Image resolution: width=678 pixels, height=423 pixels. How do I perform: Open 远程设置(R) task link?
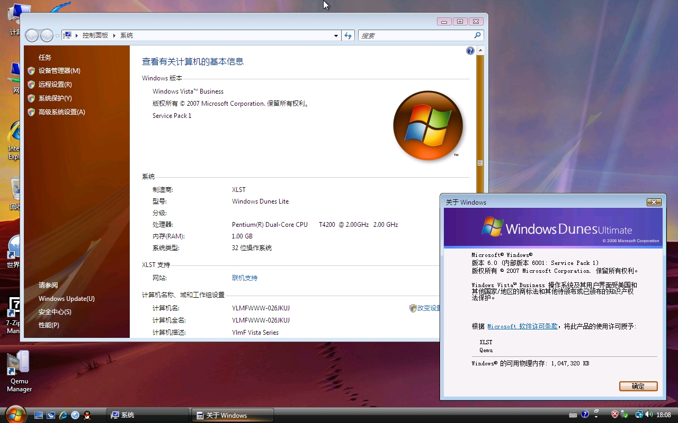click(x=55, y=85)
